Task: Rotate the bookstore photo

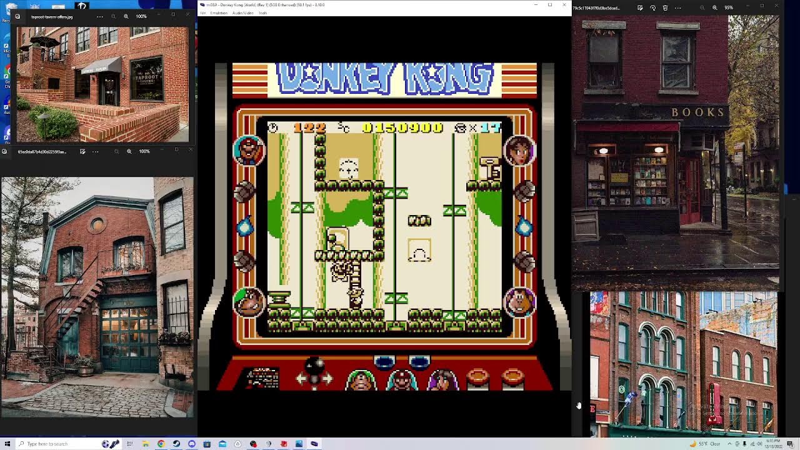Action: click(652, 8)
